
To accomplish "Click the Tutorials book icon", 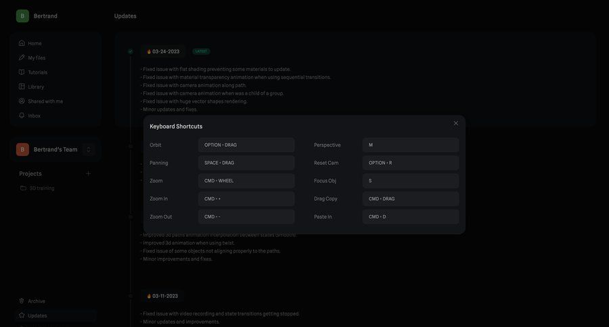I will pyautogui.click(x=22, y=72).
